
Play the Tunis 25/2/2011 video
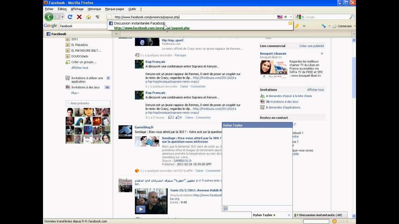pos(141,209)
